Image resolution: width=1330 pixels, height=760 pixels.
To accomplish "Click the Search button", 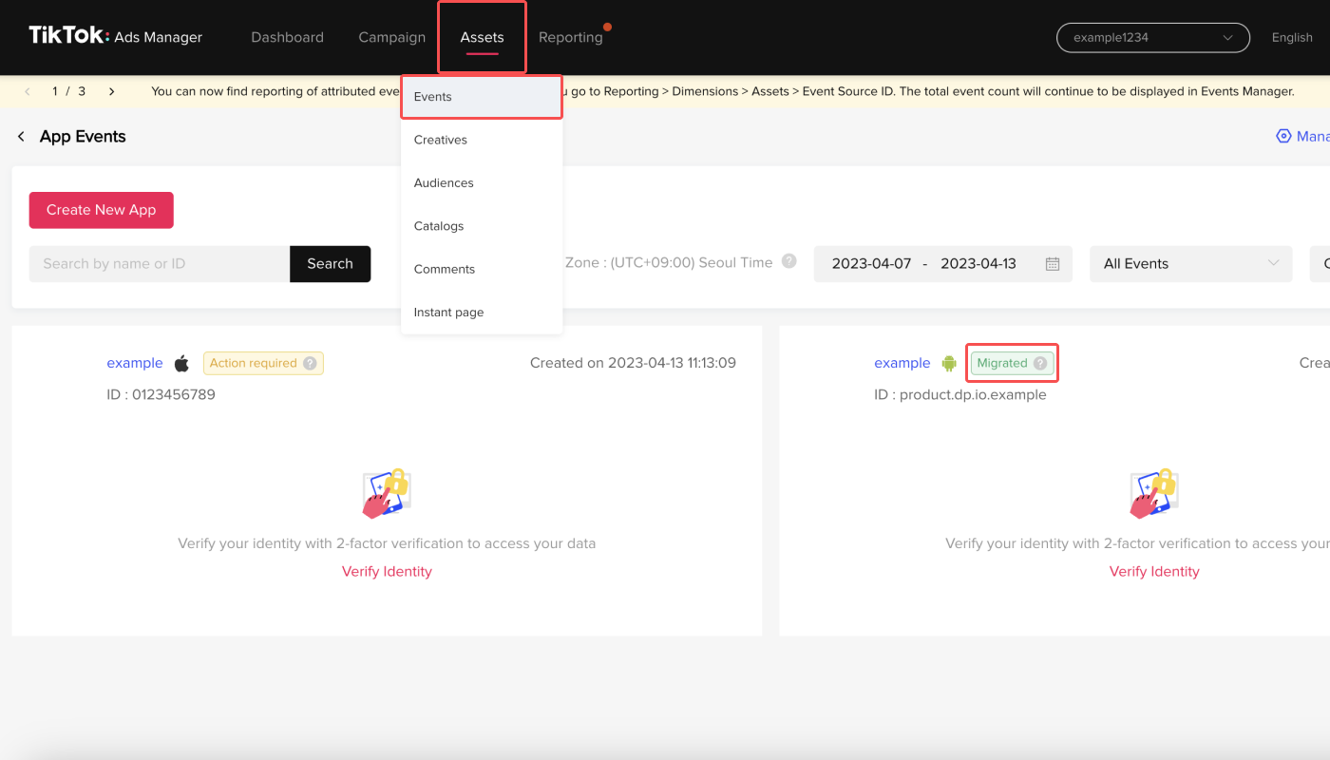I will click(x=330, y=264).
